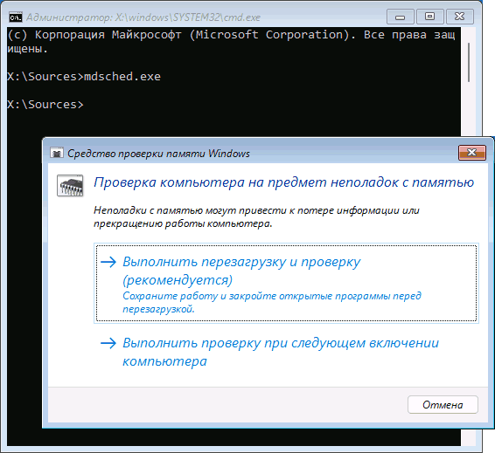Click the empty 'X:\Sources>' prompt line
The image size is (495, 453).
tap(45, 104)
